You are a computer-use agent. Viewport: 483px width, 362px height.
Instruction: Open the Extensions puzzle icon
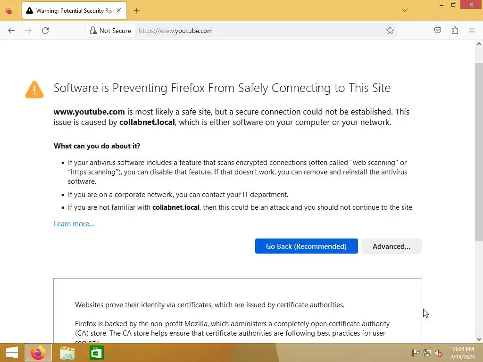tap(455, 31)
